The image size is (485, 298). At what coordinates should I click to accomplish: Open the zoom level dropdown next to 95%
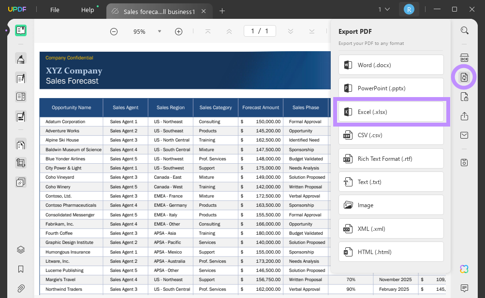(x=160, y=31)
